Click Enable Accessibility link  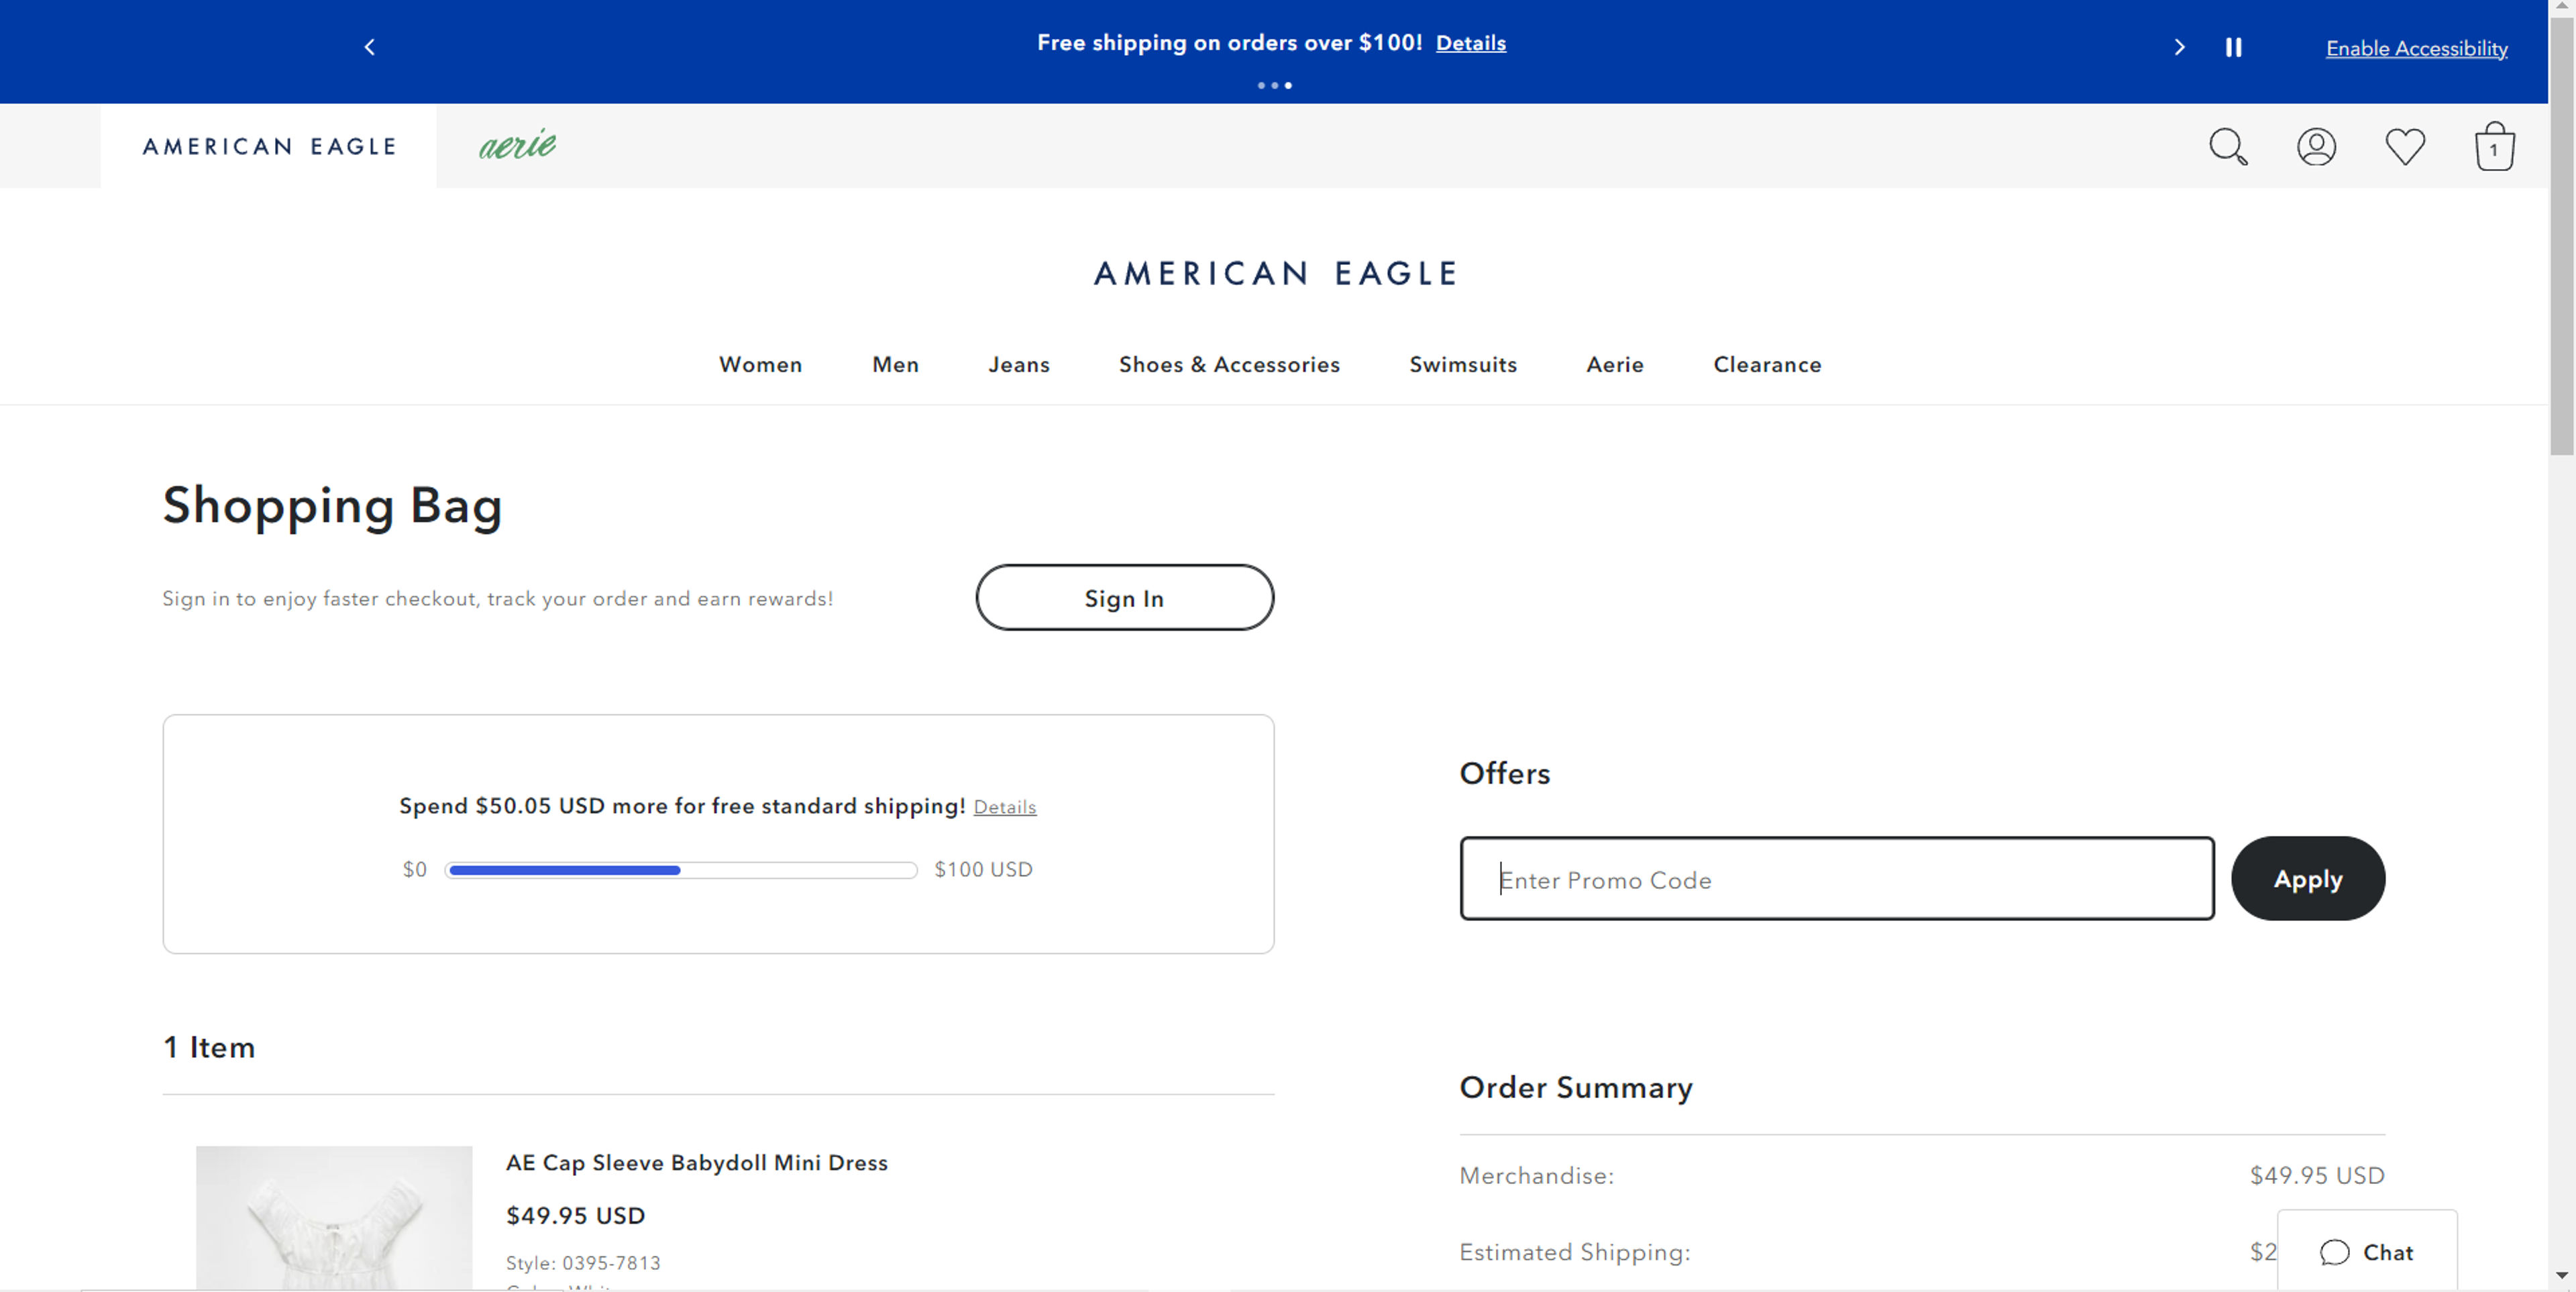pos(2416,48)
